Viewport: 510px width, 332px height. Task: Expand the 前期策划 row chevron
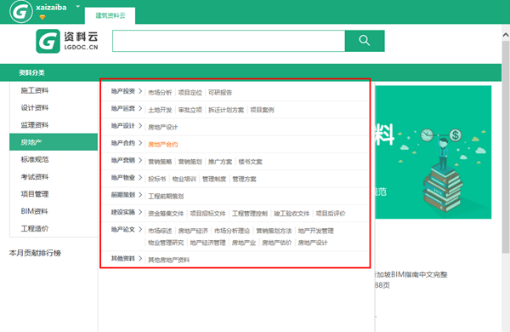pyautogui.click(x=140, y=195)
